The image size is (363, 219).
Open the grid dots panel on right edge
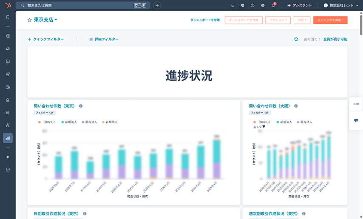pos(356,104)
